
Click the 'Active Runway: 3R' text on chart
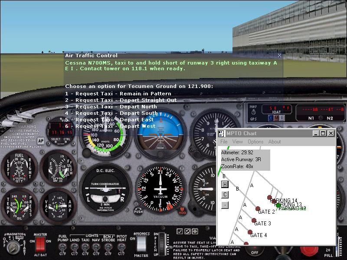241,159
